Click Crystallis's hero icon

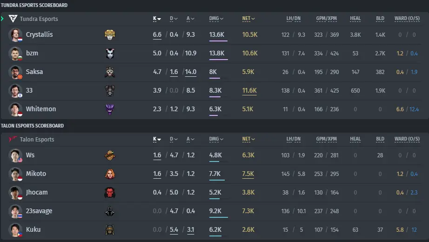tap(110, 35)
